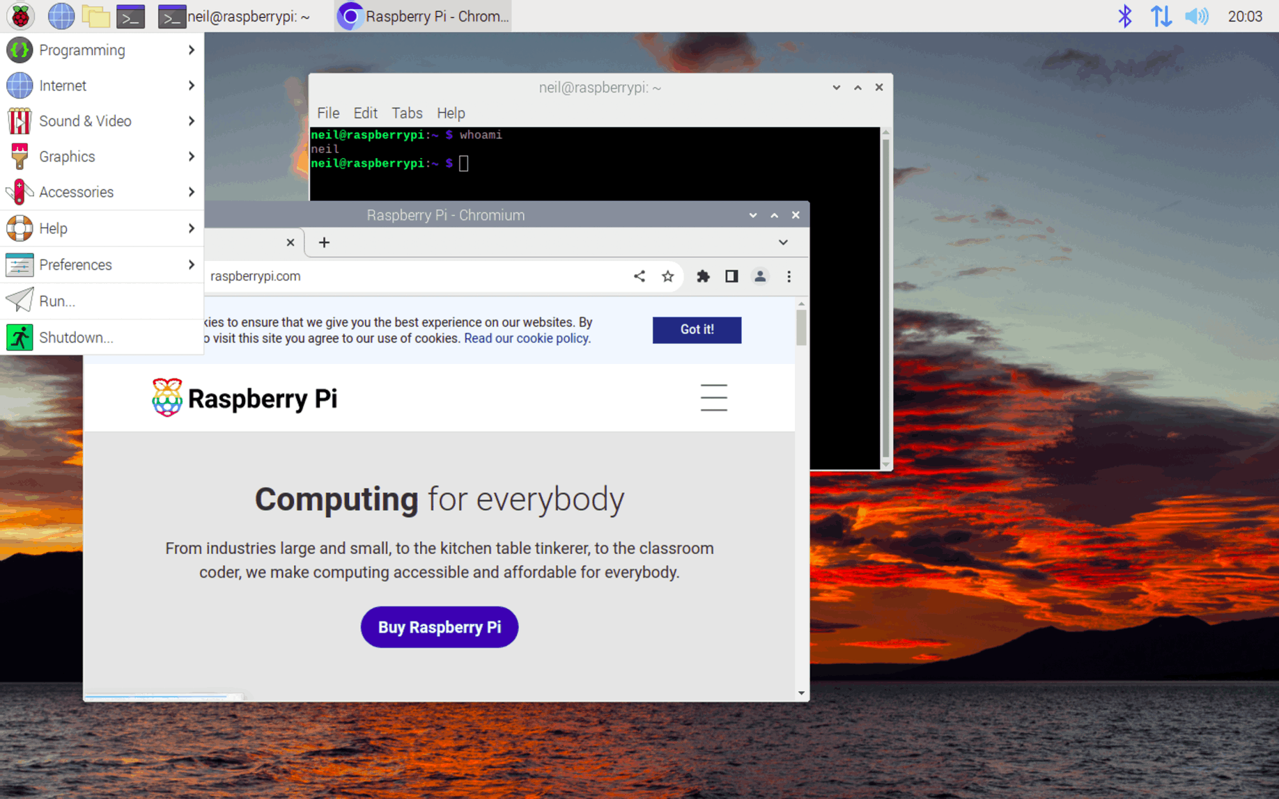The width and height of the screenshot is (1279, 799).
Task: Expand the Sound & Video submenu arrow
Action: point(191,121)
